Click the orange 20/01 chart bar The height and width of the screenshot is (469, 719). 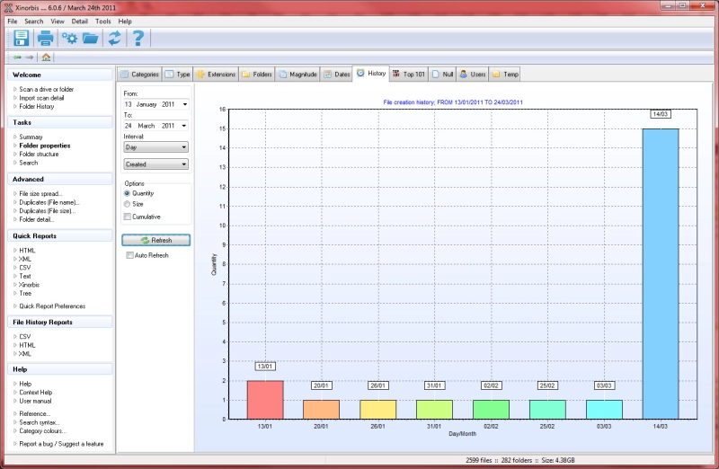[322, 410]
